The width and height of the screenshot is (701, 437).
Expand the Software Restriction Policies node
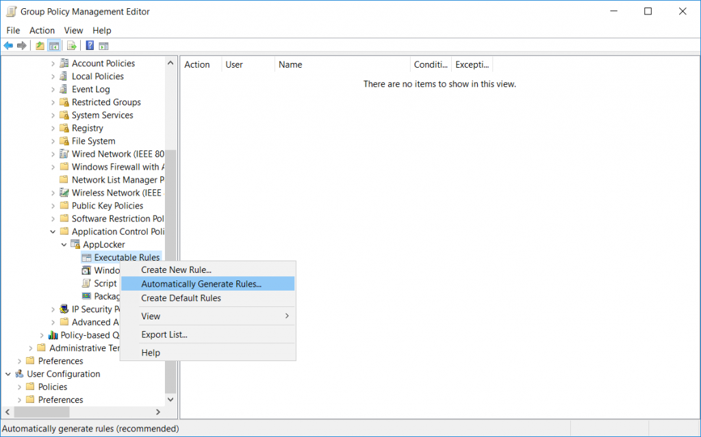(x=53, y=219)
